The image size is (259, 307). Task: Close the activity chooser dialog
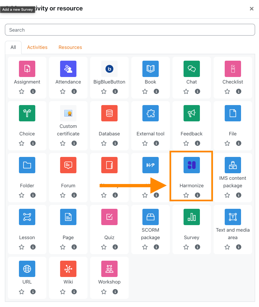(251, 9)
